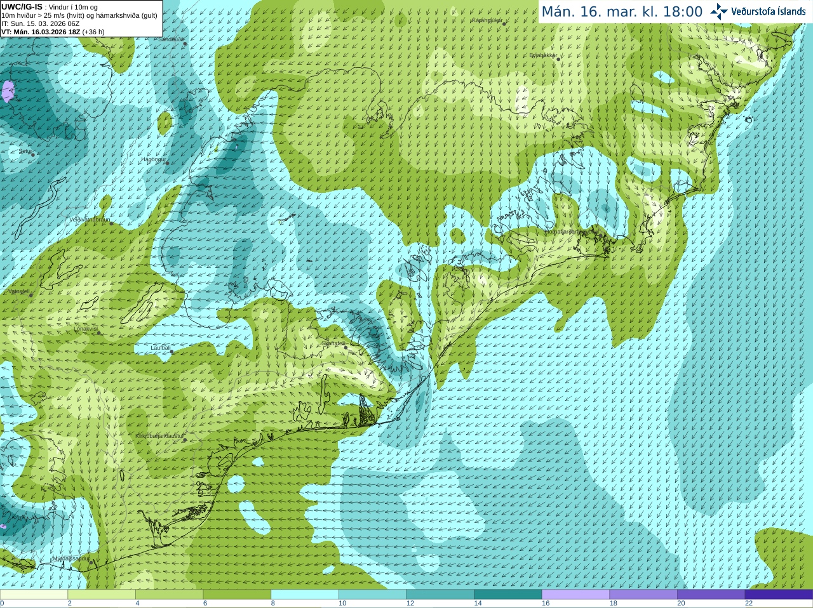The image size is (813, 608).
Task: Click the 10m hviður > 25 m/s legend line
Action: tap(79, 15)
